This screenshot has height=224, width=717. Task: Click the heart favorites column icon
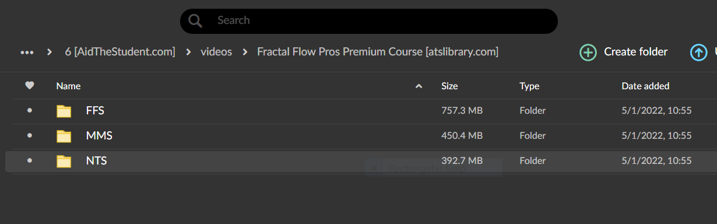30,86
